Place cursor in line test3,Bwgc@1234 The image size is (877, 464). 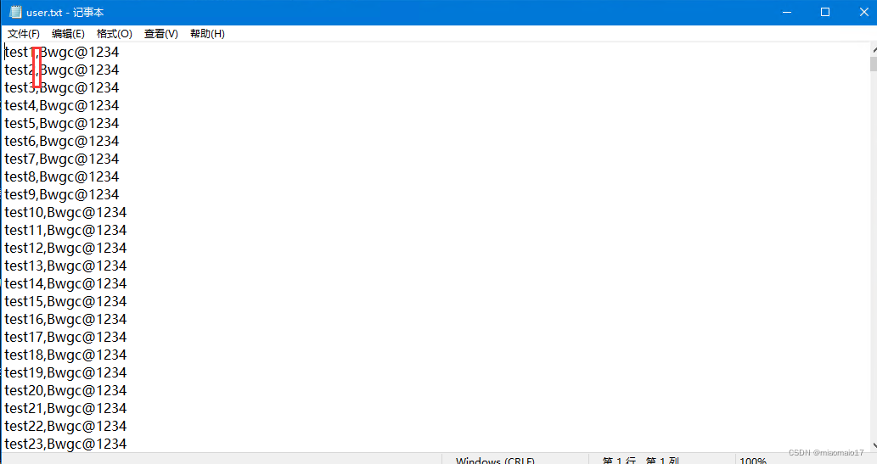point(61,87)
